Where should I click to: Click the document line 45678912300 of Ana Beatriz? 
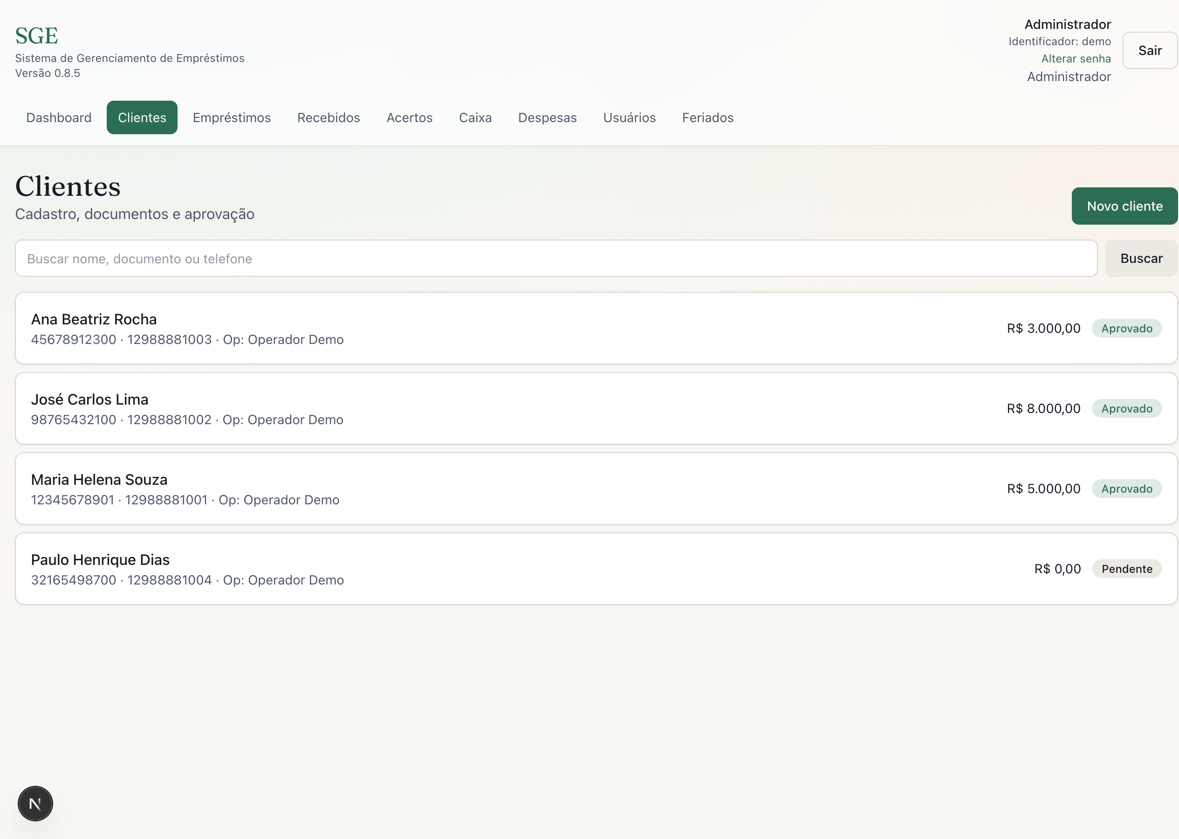point(187,339)
